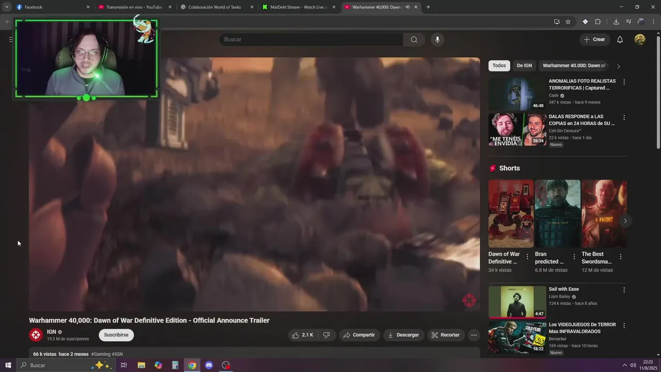
Task: Open tab search dropdown arrow
Action: pos(7,7)
